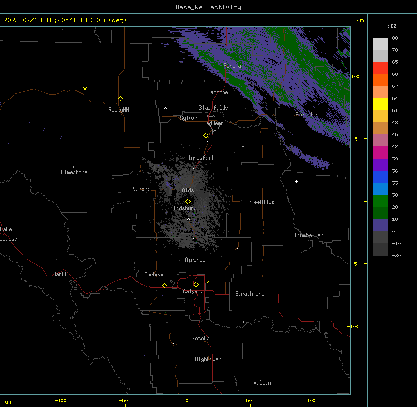Select the RedDeer city label

coord(213,123)
